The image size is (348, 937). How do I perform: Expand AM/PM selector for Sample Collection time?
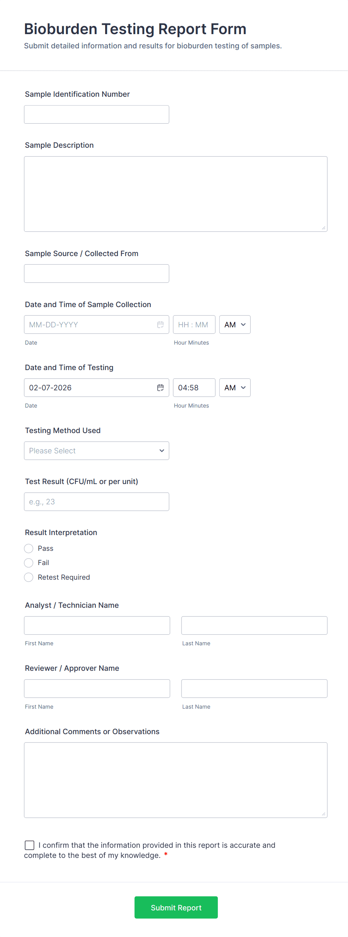[235, 325]
